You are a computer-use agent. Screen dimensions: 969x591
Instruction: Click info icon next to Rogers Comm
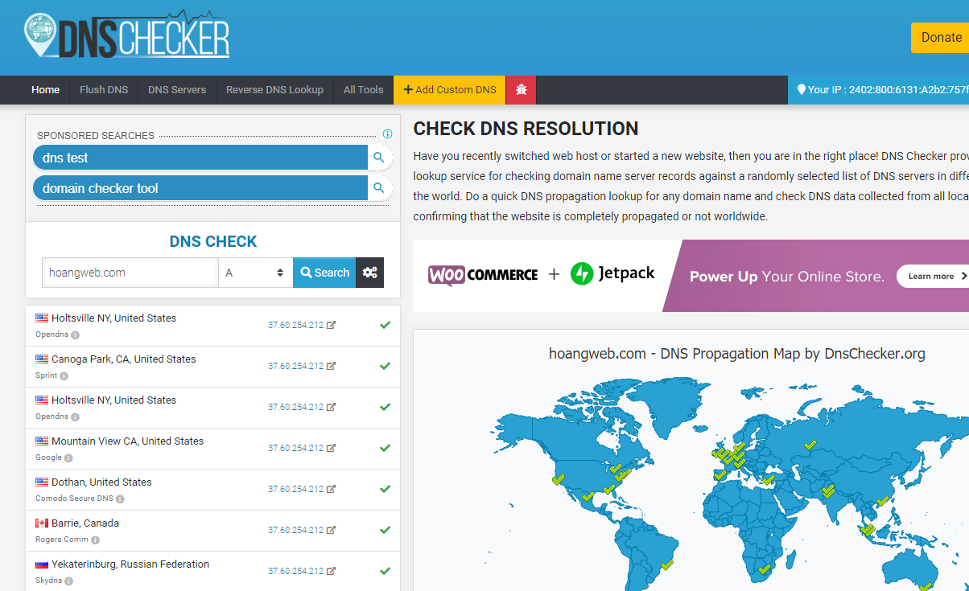tap(95, 540)
